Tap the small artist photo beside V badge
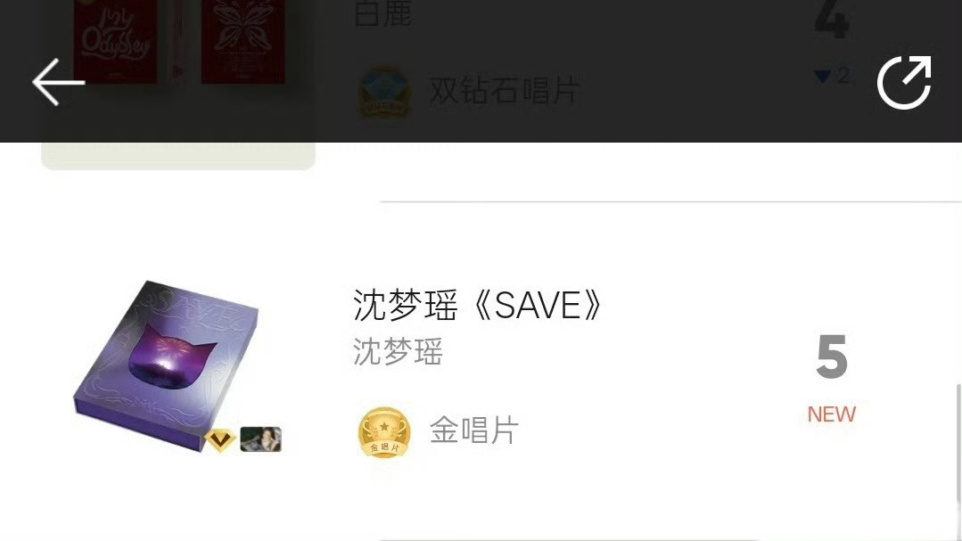This screenshot has height=541, width=962. [260, 439]
